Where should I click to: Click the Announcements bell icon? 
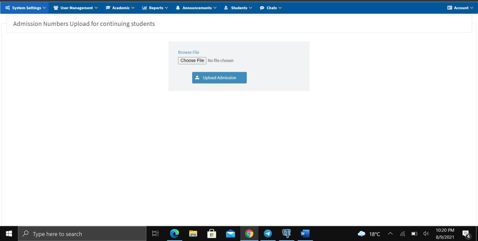coord(178,8)
